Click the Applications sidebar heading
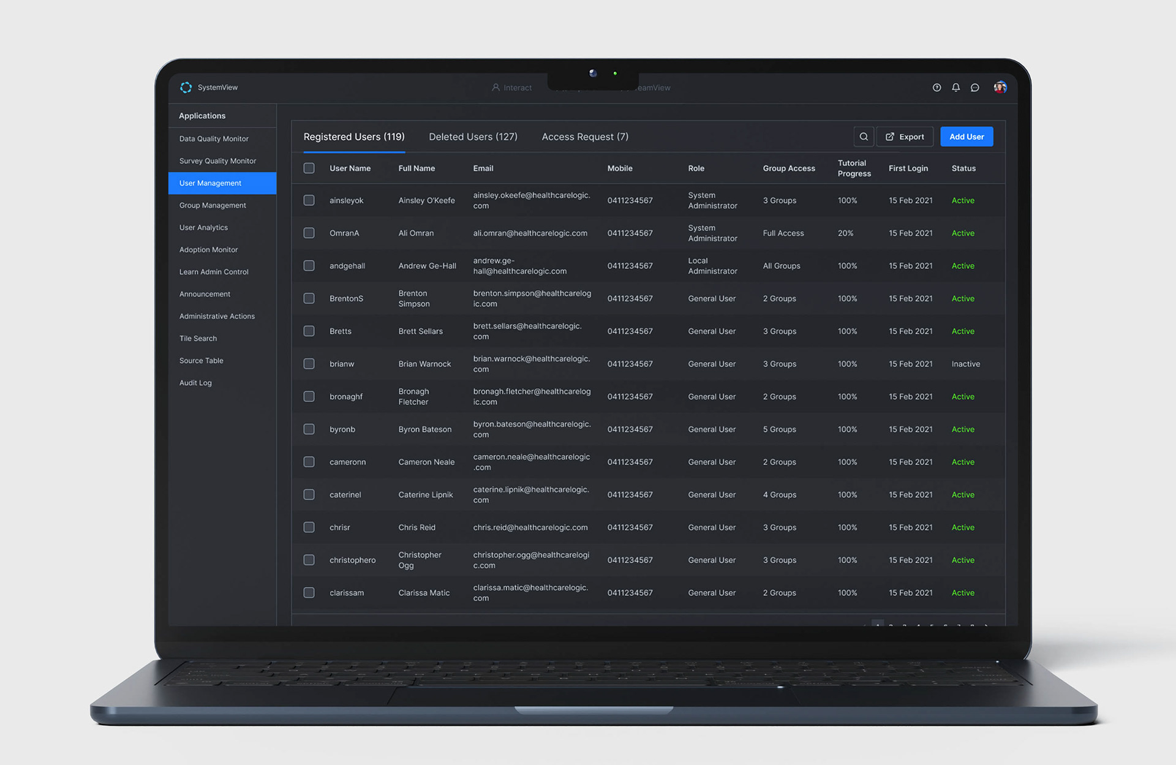Viewport: 1176px width, 765px height. pyautogui.click(x=202, y=116)
